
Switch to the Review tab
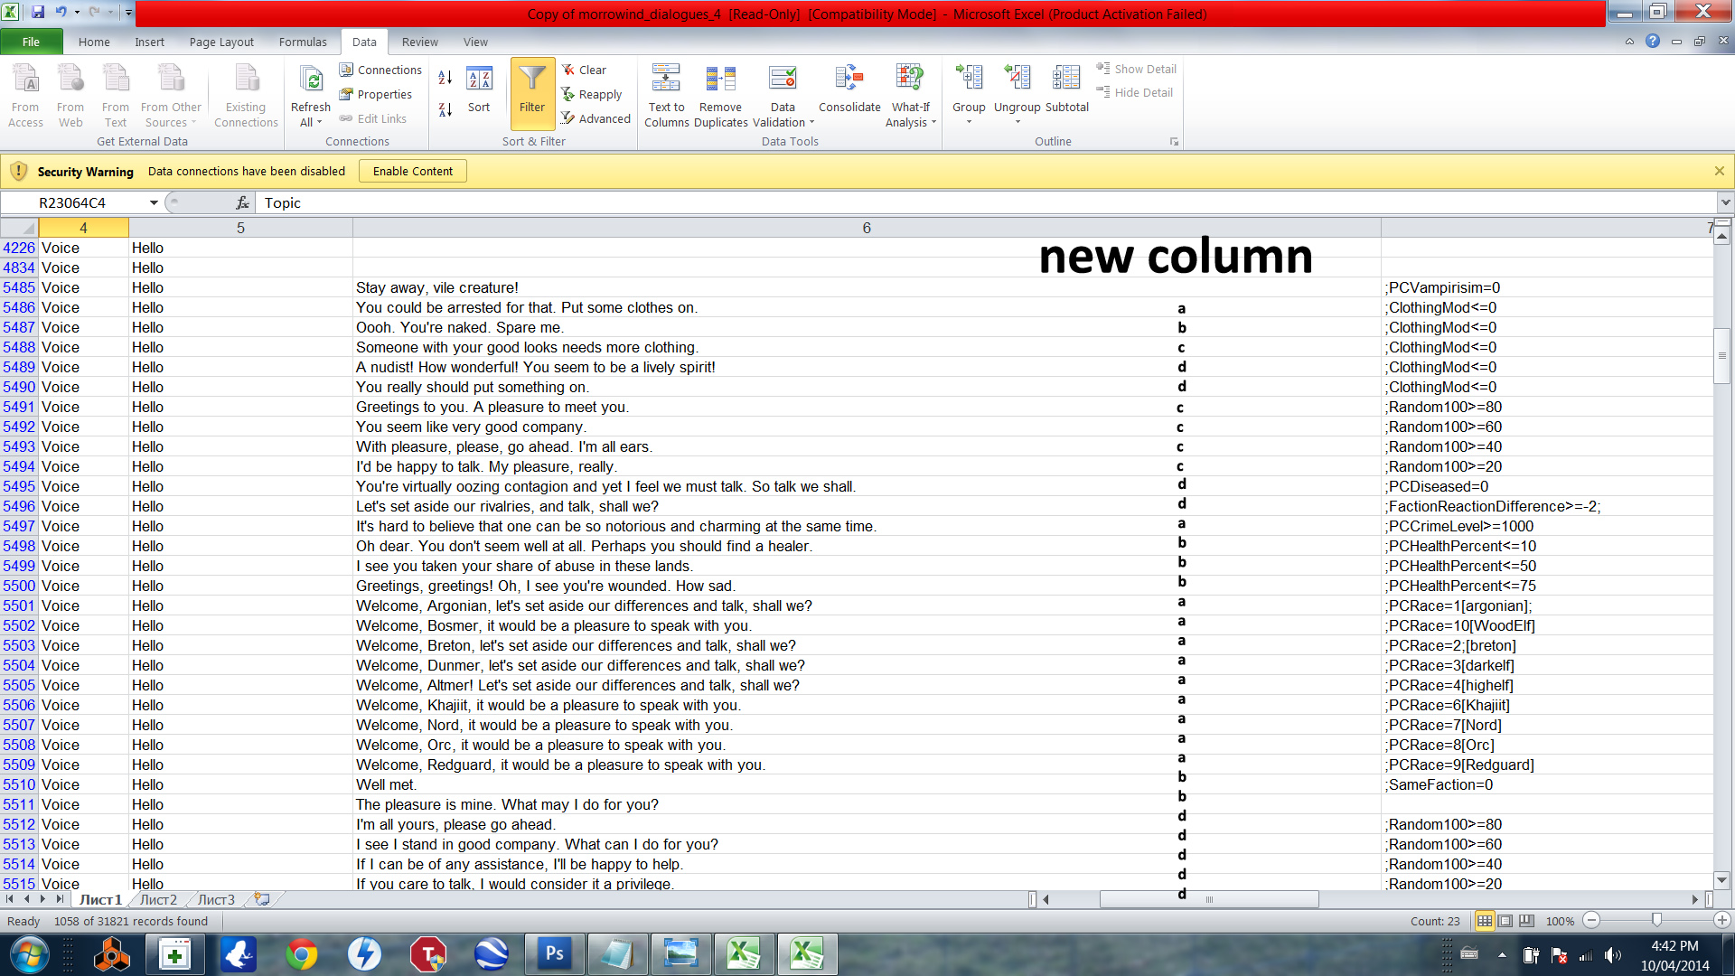pos(420,42)
